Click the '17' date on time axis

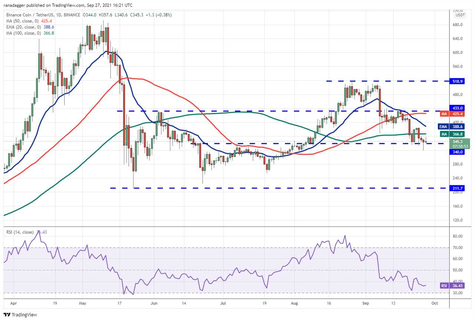tap(120, 303)
